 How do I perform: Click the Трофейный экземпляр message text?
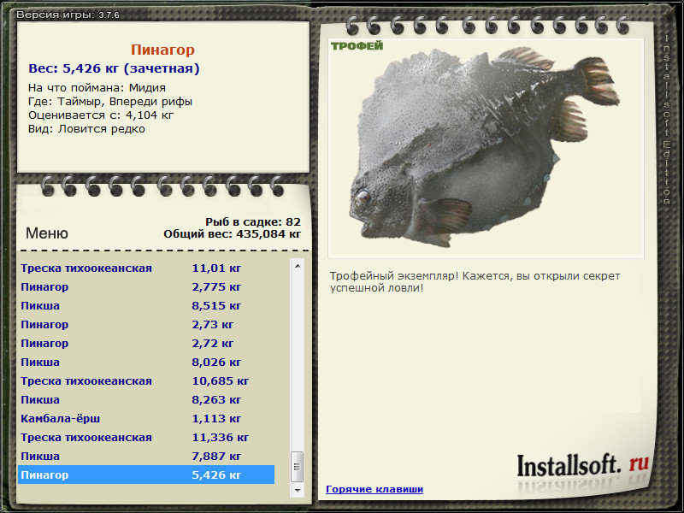pos(475,282)
